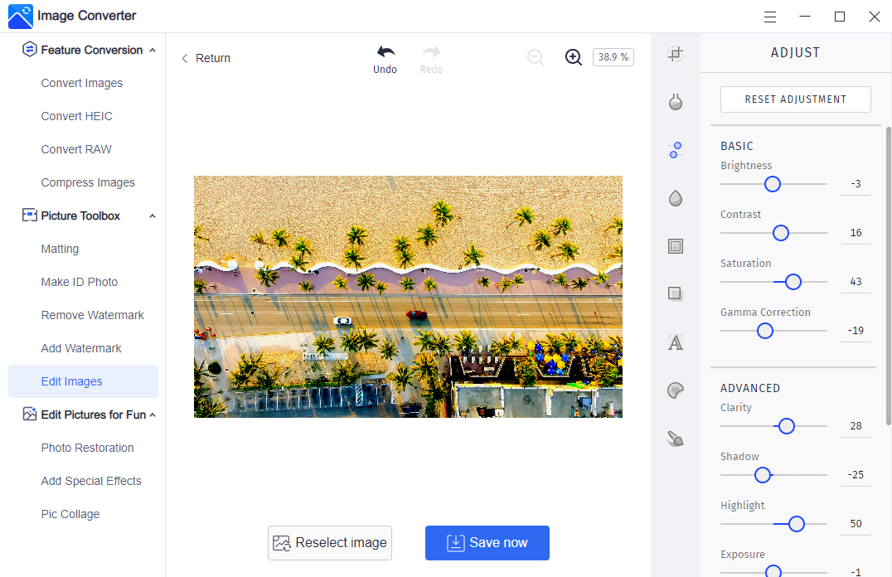Screen dimensions: 892x577
Task: Open Photo Restoration
Action: (x=88, y=448)
